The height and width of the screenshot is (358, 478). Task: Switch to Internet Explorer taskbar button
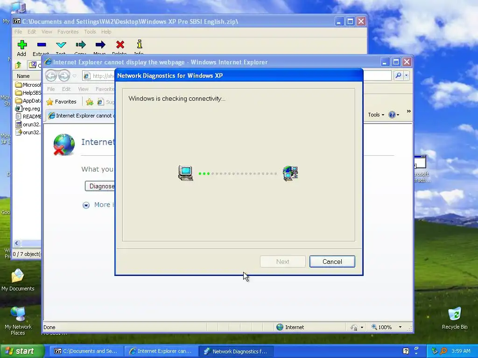161,351
